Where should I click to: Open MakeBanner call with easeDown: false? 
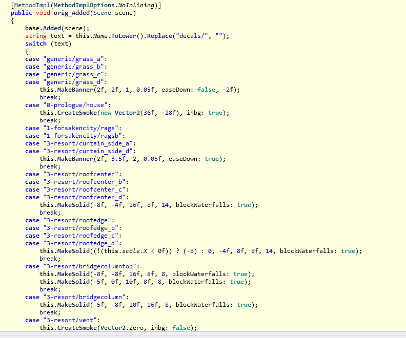coord(74,90)
